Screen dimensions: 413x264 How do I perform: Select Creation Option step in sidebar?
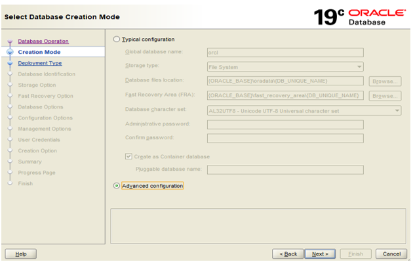pos(37,150)
